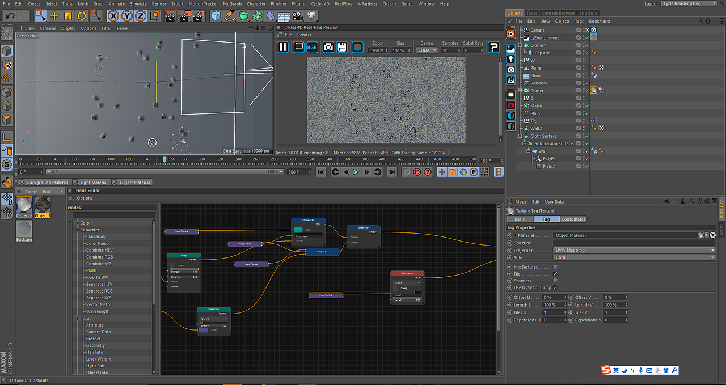
Task: Open the Light Material tab
Action: pyautogui.click(x=91, y=183)
